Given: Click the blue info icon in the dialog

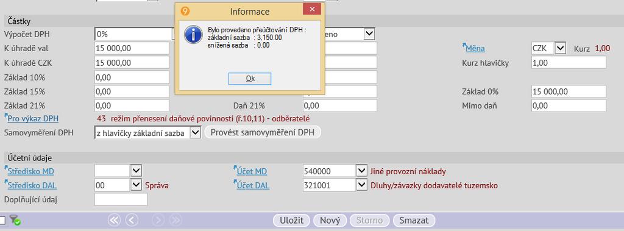Looking at the screenshot, I should 193,35.
